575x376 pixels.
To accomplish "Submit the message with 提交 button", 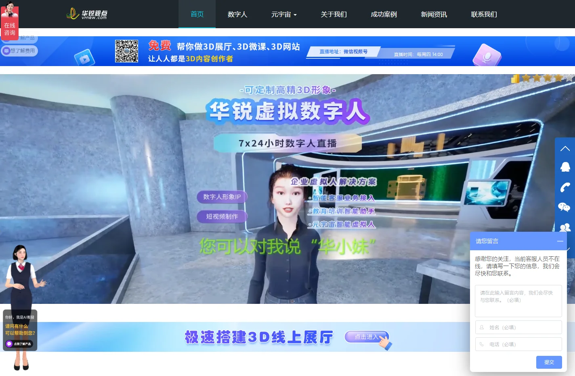I will [x=549, y=362].
